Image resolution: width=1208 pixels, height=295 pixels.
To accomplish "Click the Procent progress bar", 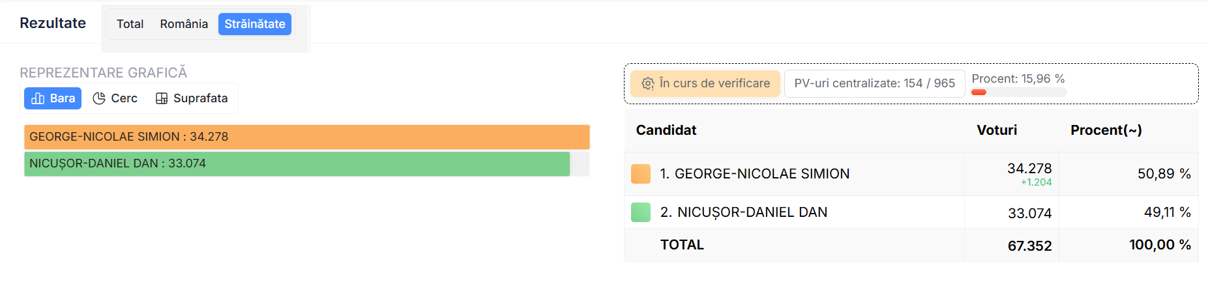I will point(1018,92).
